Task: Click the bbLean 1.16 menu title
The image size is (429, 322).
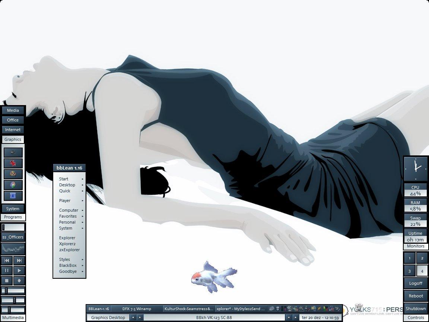Action: (70, 168)
